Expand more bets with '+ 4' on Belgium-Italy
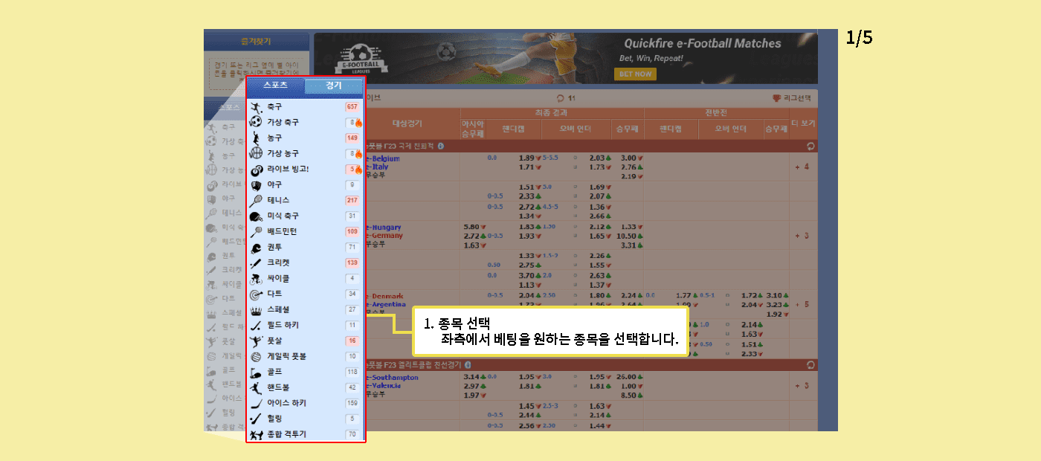 point(802,167)
